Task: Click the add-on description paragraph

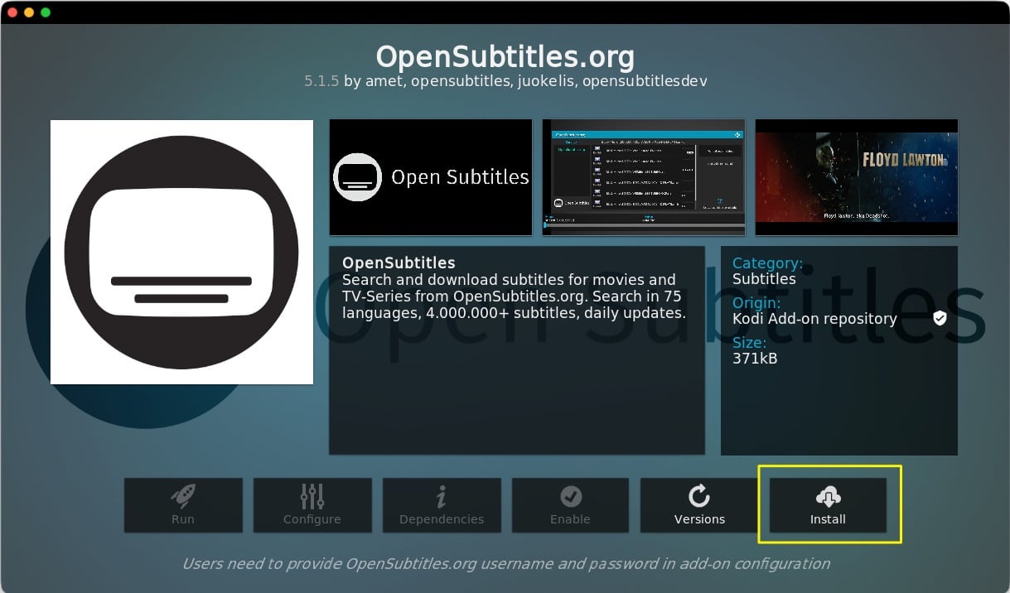Action: point(514,296)
